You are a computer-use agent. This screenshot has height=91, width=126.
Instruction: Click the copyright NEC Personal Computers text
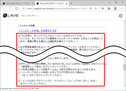[20, 88]
